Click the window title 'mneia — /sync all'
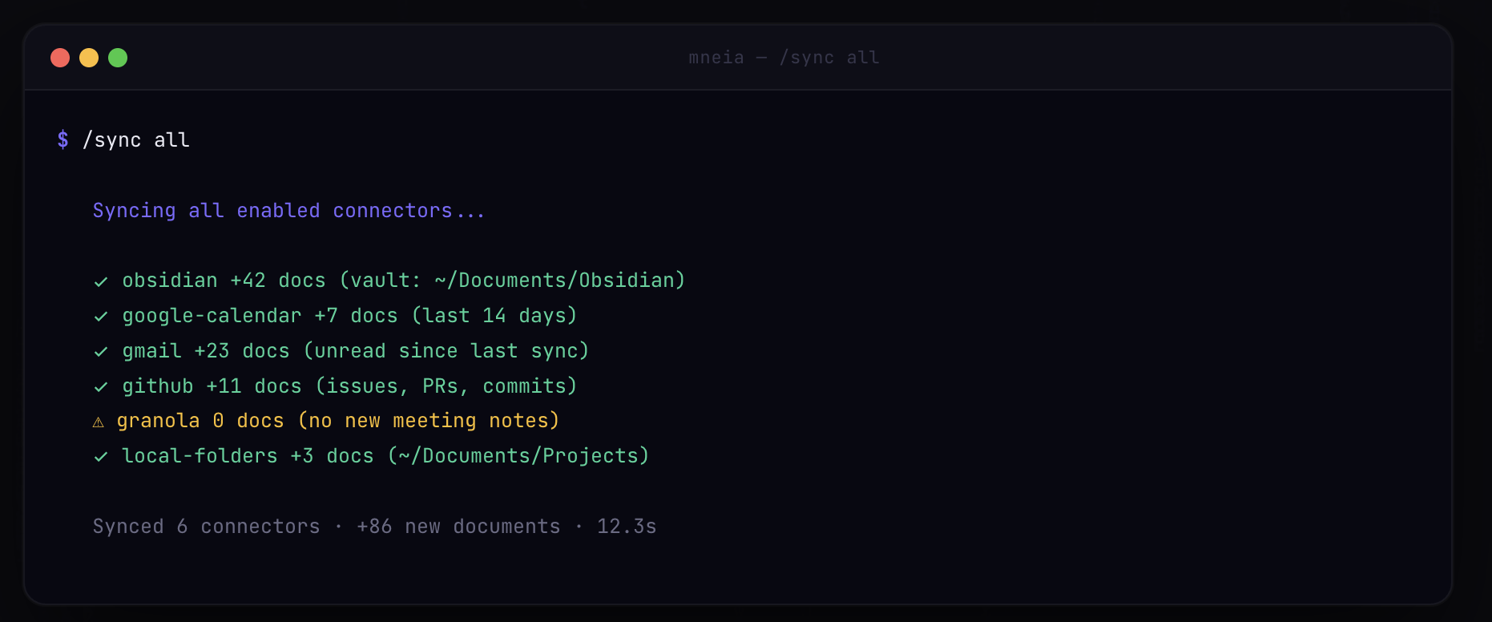The height and width of the screenshot is (622, 1492). point(784,58)
